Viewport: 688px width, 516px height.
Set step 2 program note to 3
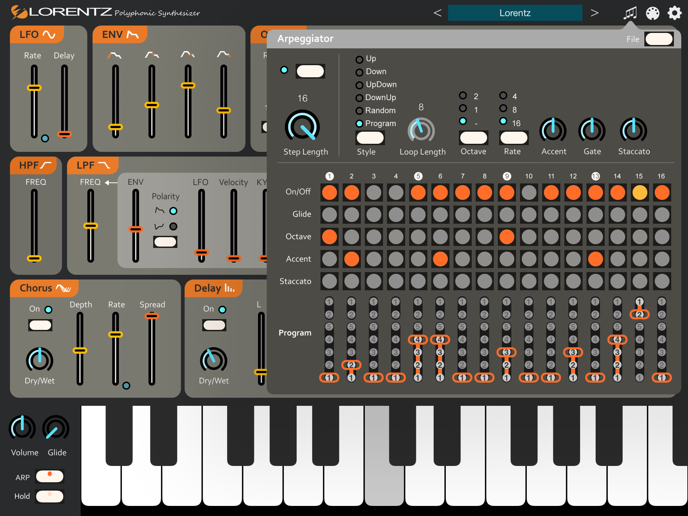coord(351,352)
